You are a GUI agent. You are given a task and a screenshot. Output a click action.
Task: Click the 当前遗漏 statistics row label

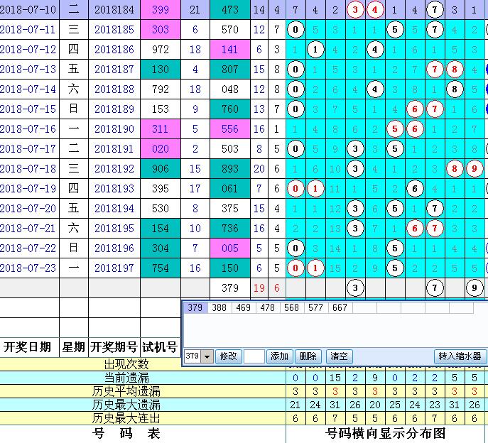pyautogui.click(x=126, y=378)
